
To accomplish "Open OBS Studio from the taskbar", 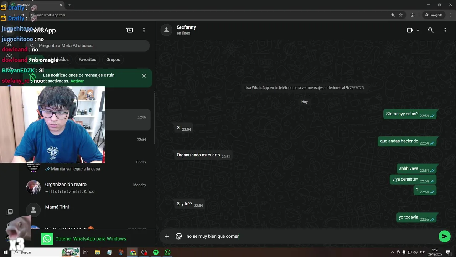I will coord(144,252).
